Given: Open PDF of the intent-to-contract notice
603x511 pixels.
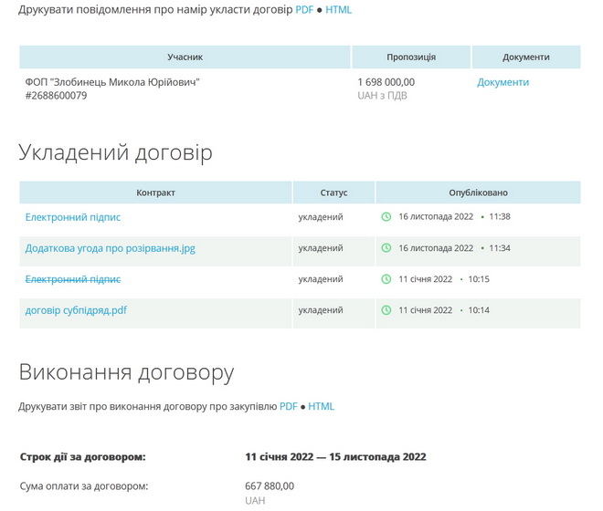Looking at the screenshot, I should [x=304, y=10].
